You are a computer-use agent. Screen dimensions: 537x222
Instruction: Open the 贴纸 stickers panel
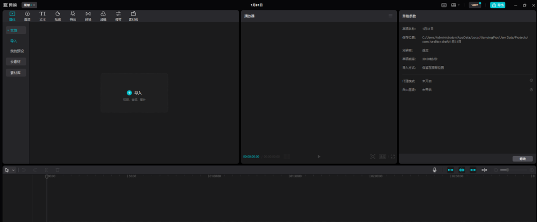(58, 16)
